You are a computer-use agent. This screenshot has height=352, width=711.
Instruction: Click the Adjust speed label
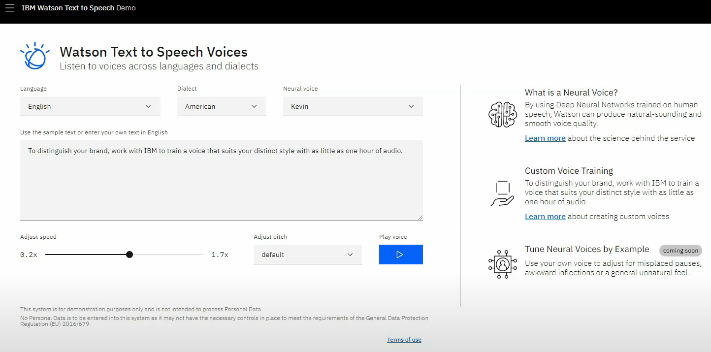pyautogui.click(x=38, y=237)
